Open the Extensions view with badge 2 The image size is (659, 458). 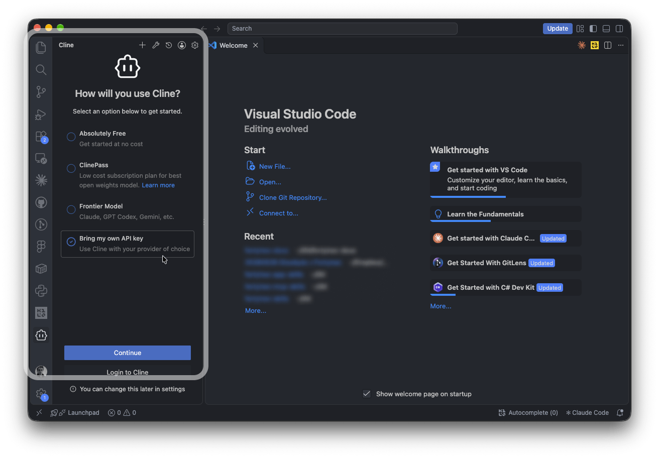pos(41,137)
